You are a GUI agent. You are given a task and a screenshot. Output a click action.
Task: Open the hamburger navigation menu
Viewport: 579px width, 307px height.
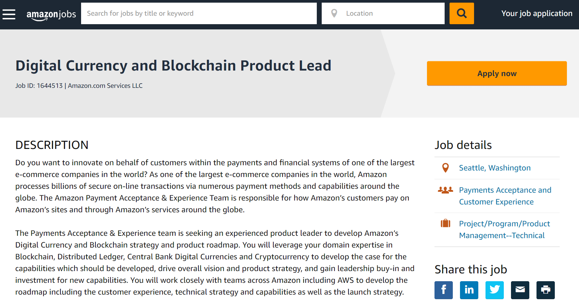[x=9, y=14]
